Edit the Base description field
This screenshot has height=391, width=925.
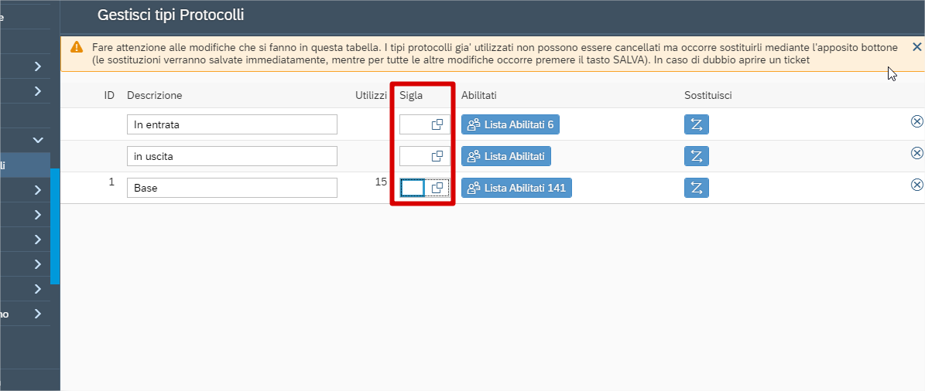pyautogui.click(x=232, y=188)
